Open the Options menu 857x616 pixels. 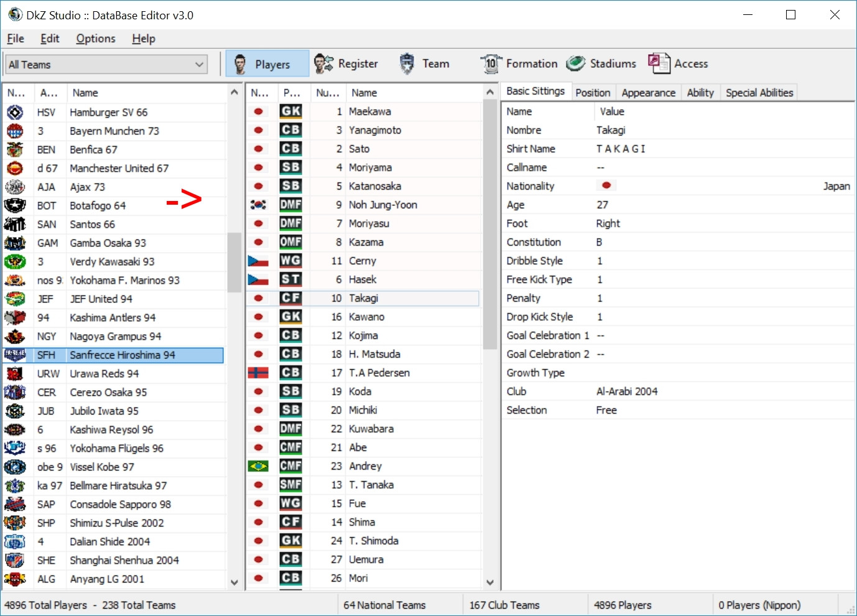tap(96, 39)
